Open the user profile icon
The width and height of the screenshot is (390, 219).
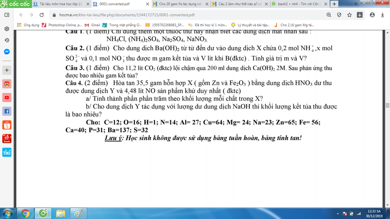[372, 15]
